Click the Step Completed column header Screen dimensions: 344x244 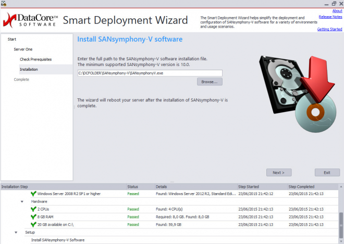pos(313,187)
